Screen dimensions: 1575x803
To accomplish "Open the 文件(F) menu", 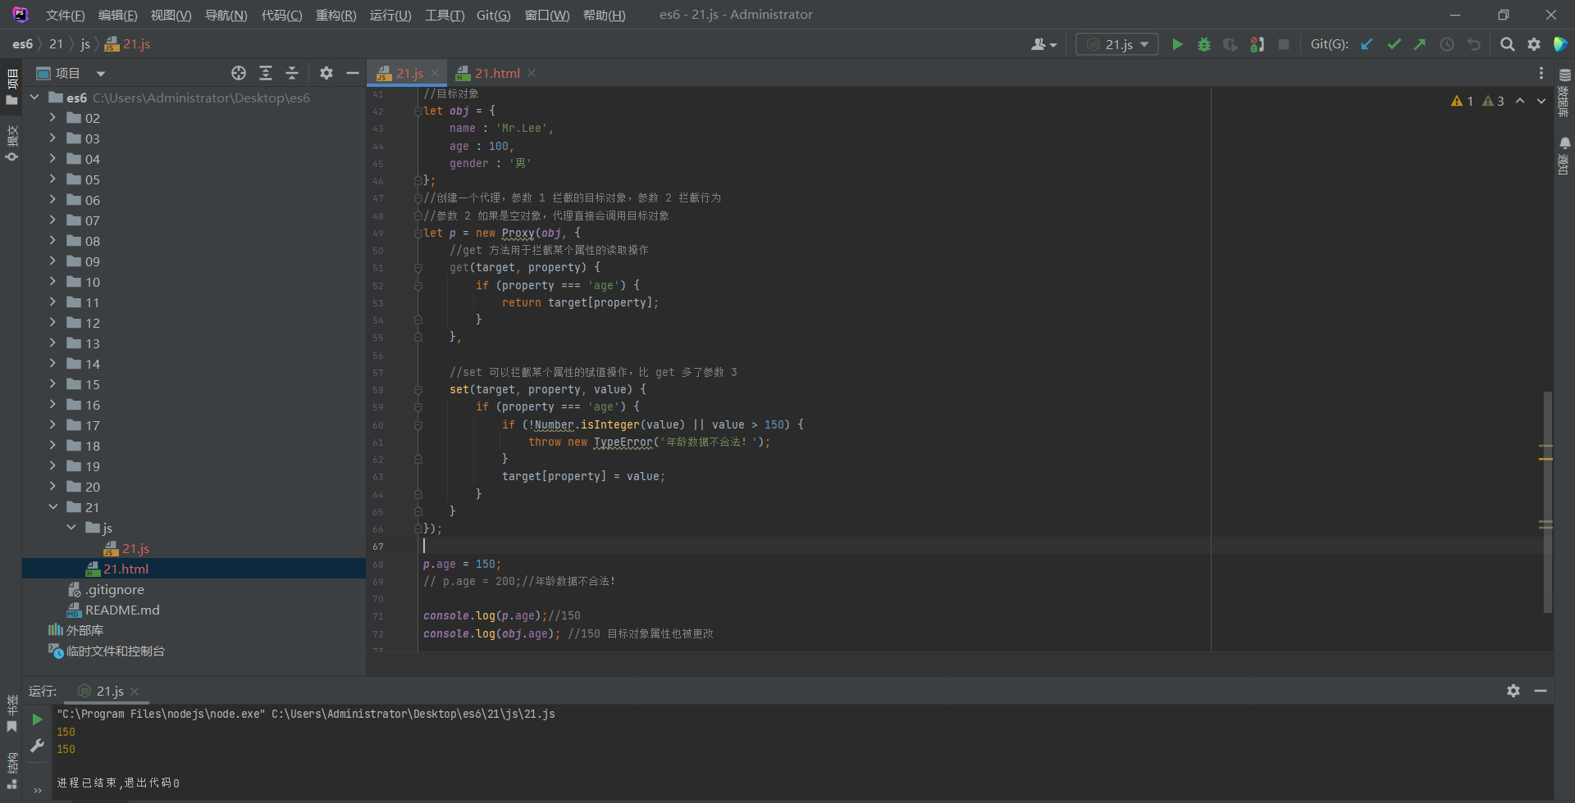I will click(x=65, y=15).
